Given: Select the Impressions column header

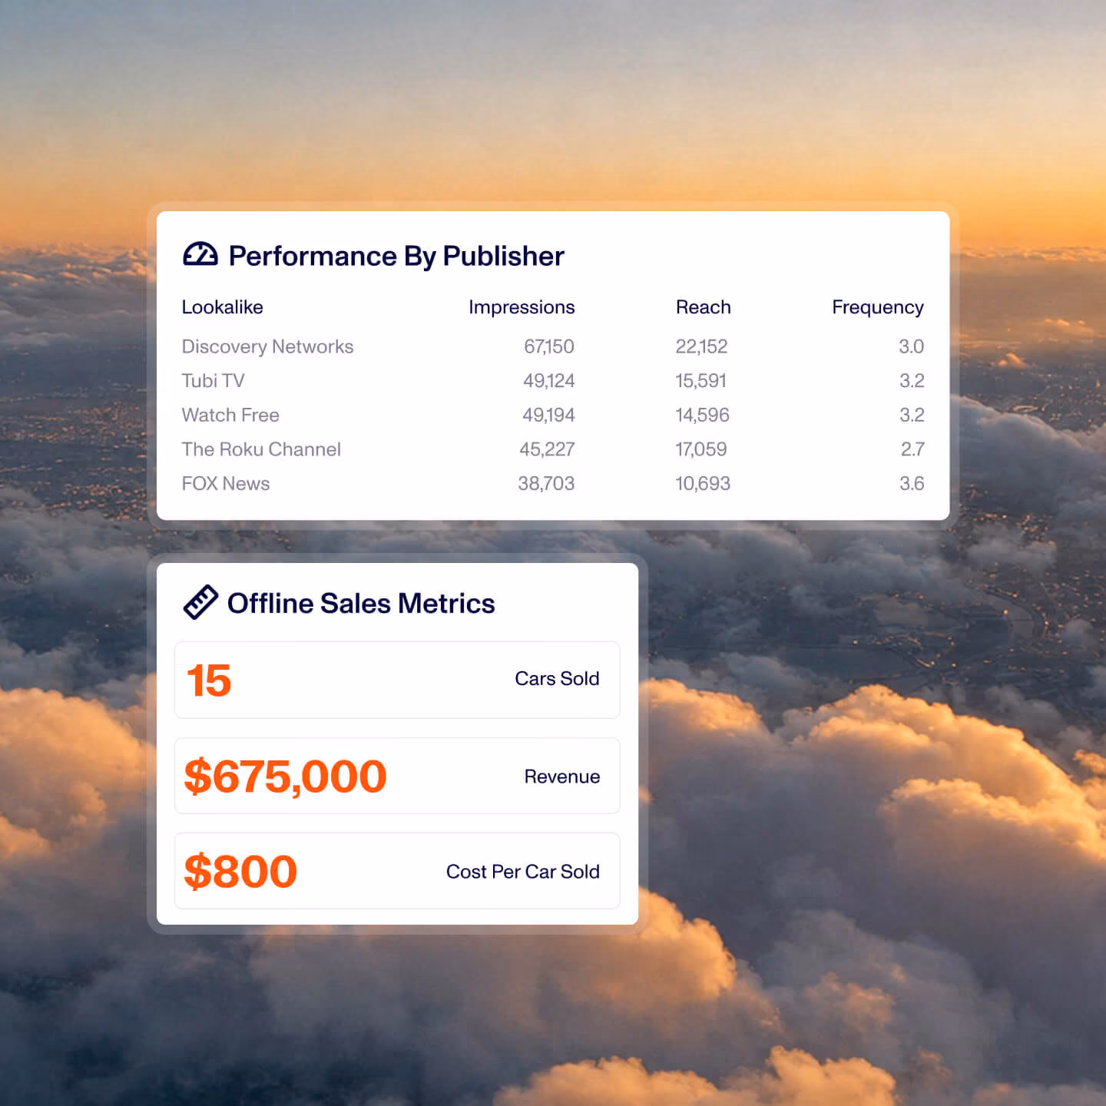Looking at the screenshot, I should (522, 307).
